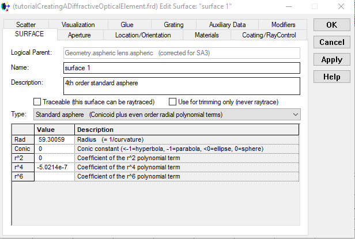The height and width of the screenshot is (239, 355).
Task: Open the surface Type dropdown
Action: (x=167, y=115)
